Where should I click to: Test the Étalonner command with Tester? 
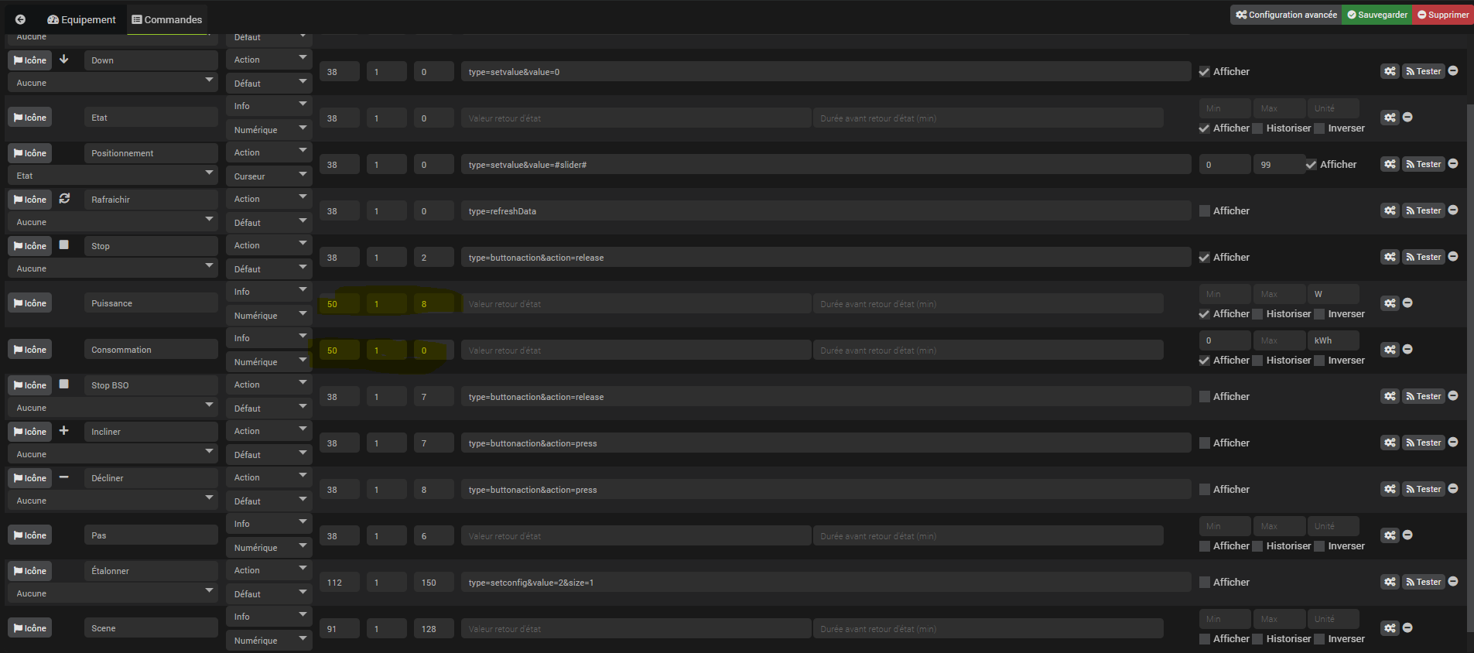[1424, 582]
